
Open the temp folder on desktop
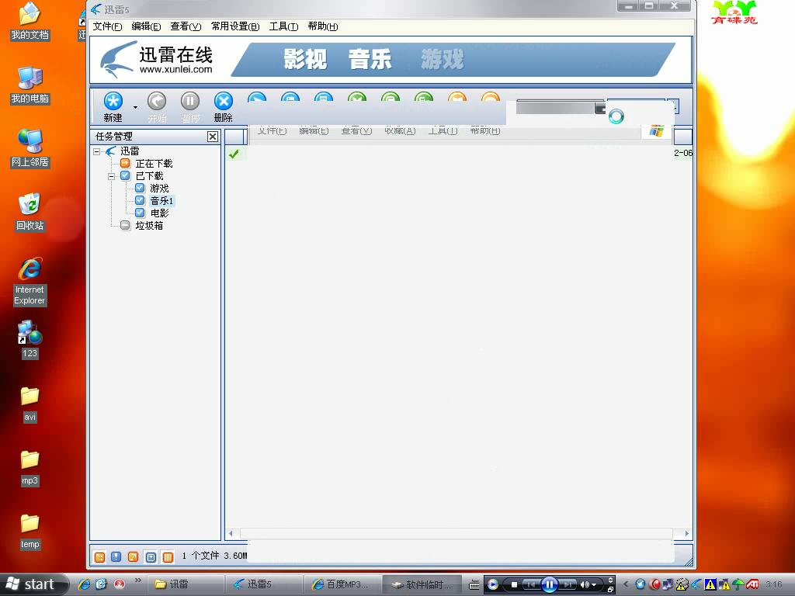pyautogui.click(x=30, y=532)
